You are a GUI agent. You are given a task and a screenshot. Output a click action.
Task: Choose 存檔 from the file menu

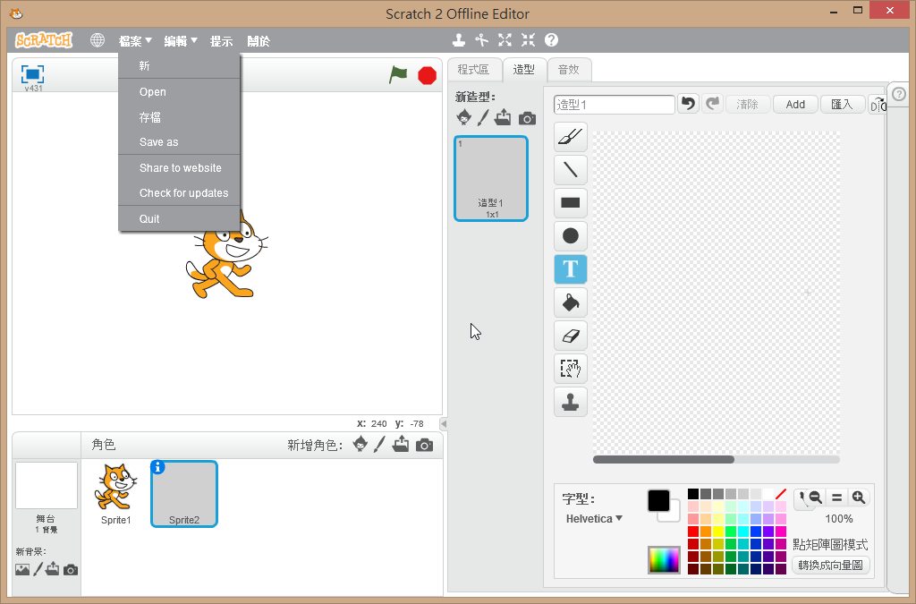click(x=179, y=117)
